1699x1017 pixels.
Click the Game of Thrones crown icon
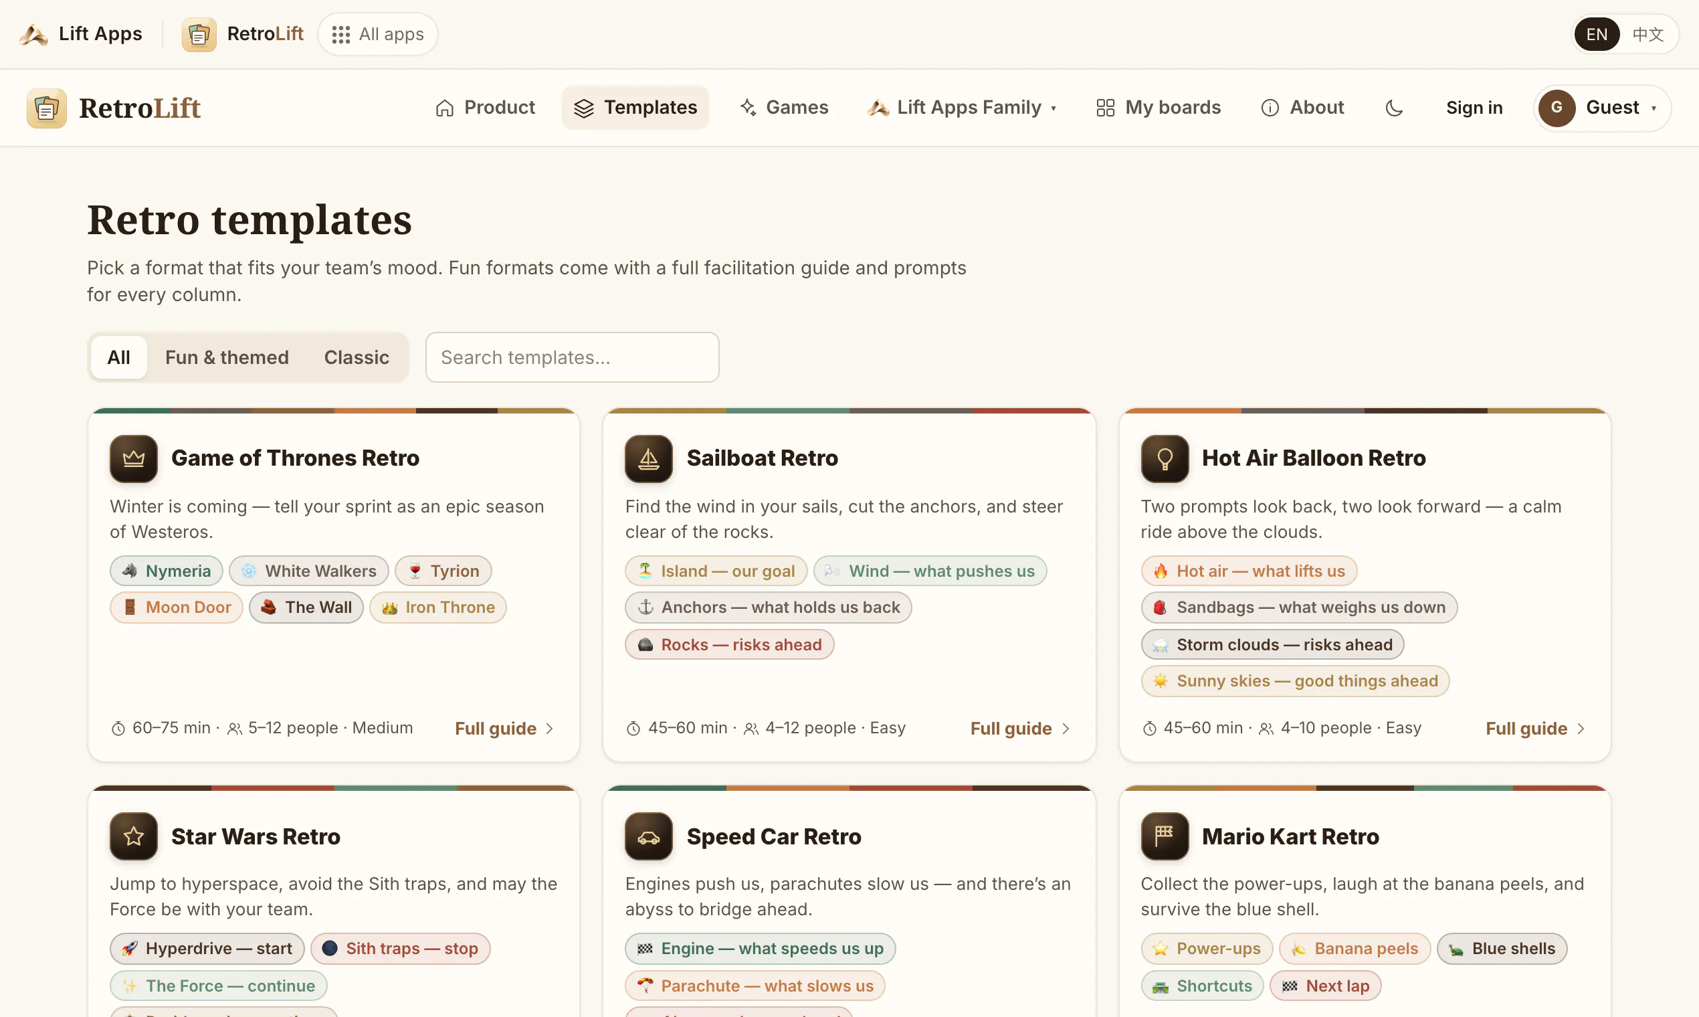pyautogui.click(x=134, y=458)
